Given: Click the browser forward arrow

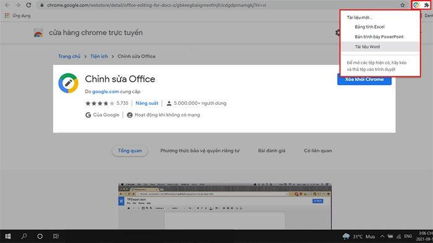Looking at the screenshot, I should tap(18, 5).
